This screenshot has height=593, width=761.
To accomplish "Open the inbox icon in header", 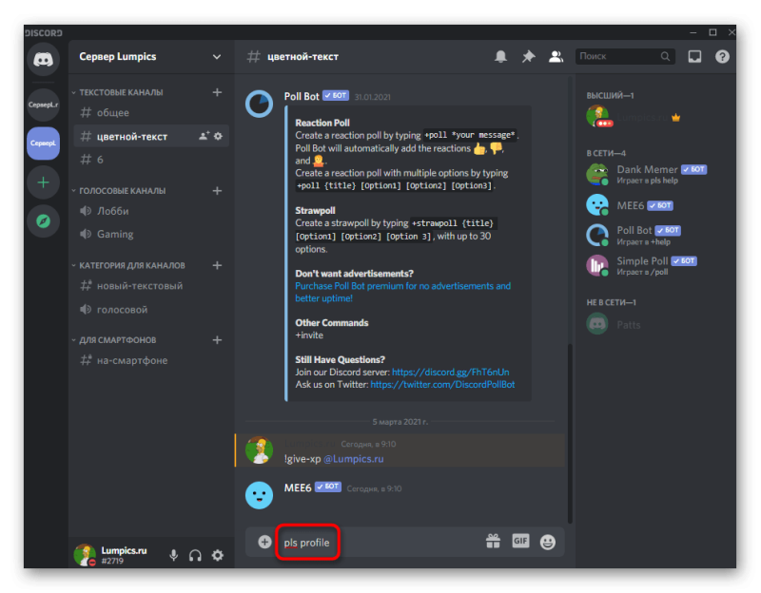I will [694, 57].
